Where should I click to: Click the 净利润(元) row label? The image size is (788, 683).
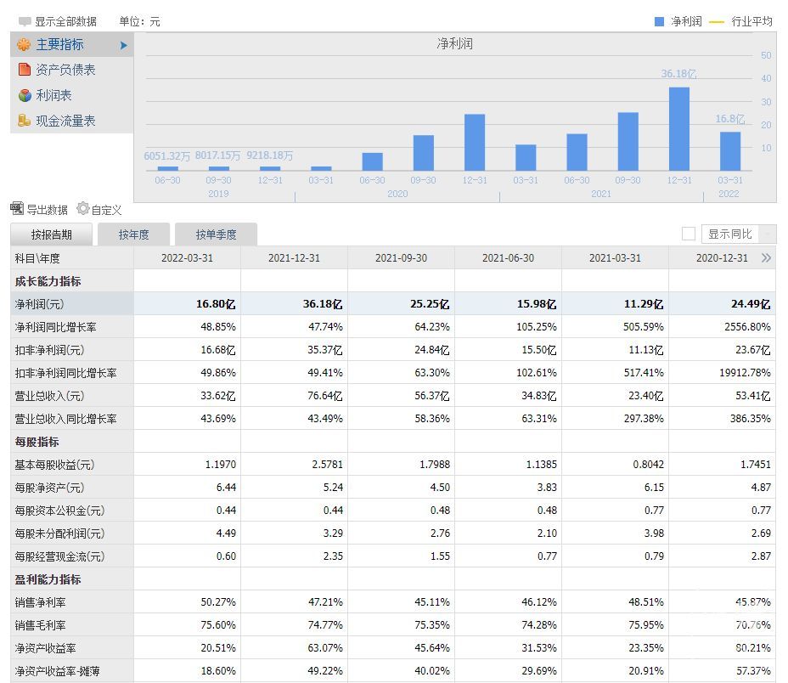pos(39,304)
